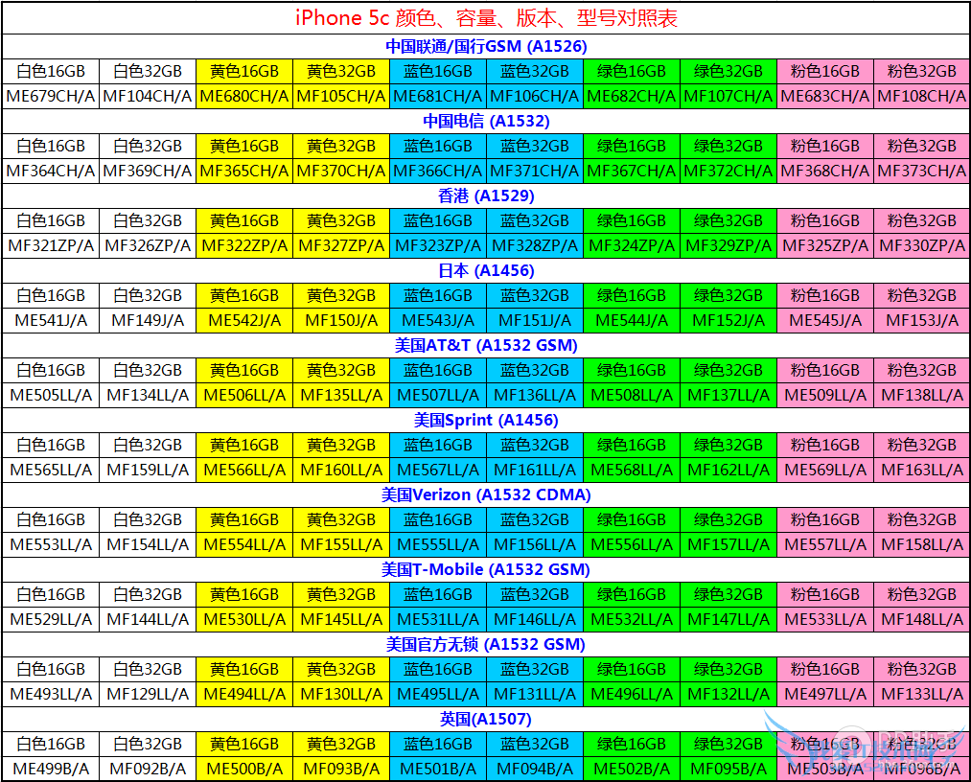The height and width of the screenshot is (782, 971).
Task: Select the 英国(A1507) section header
Action: click(x=486, y=719)
